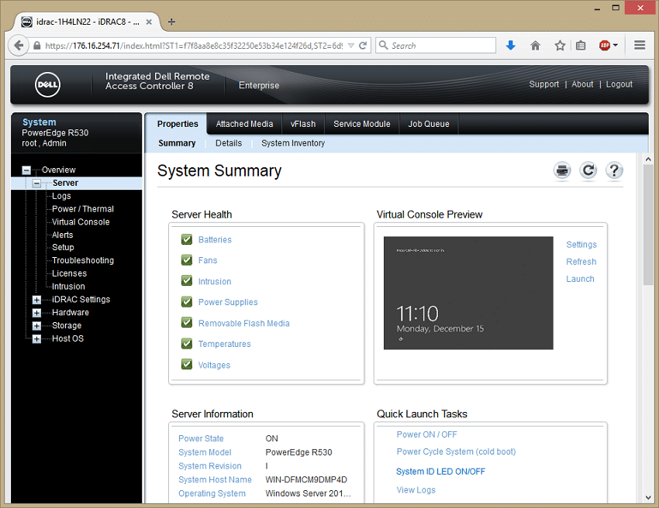Select Virtual Console in the tree
Screen dimensions: 659x508
(81, 222)
